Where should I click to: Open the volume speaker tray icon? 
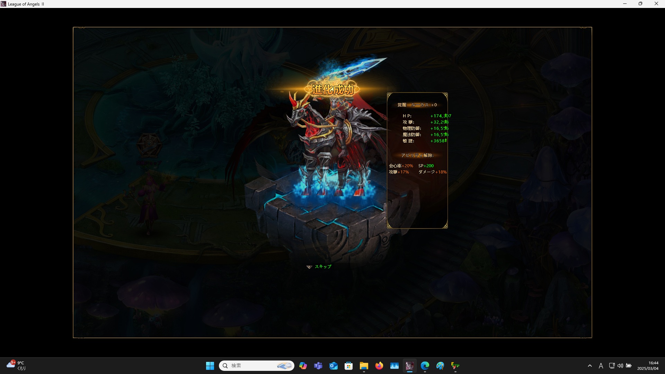tap(620, 366)
